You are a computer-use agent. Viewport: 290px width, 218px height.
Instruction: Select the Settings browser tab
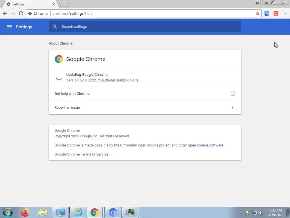[x=30, y=4]
